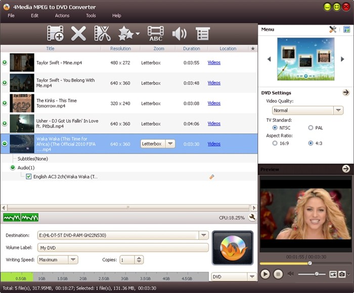Viewport: 354px width, 293px height.
Task: Open menu templates icon in Menu panel
Action: pos(346,29)
